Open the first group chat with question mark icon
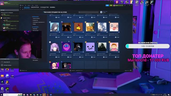This screenshot has height=96, width=171. pyautogui.click(x=9, y=62)
